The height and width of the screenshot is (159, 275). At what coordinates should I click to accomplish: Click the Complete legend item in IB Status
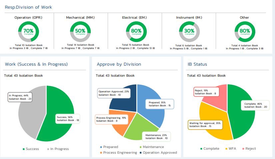pyautogui.click(x=210, y=148)
